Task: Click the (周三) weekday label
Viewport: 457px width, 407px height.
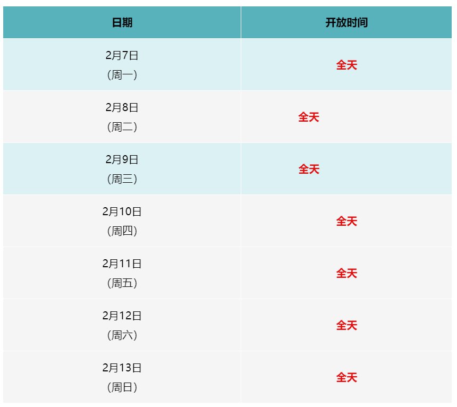Action: coord(122,179)
